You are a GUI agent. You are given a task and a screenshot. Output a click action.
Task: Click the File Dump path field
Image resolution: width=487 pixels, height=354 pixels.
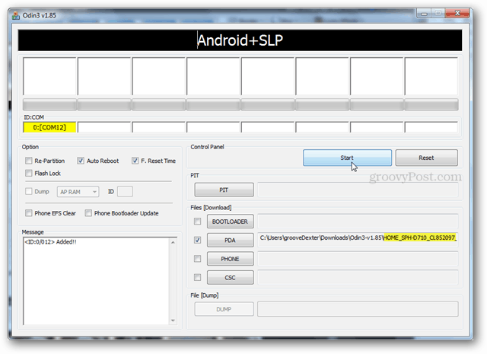click(358, 309)
